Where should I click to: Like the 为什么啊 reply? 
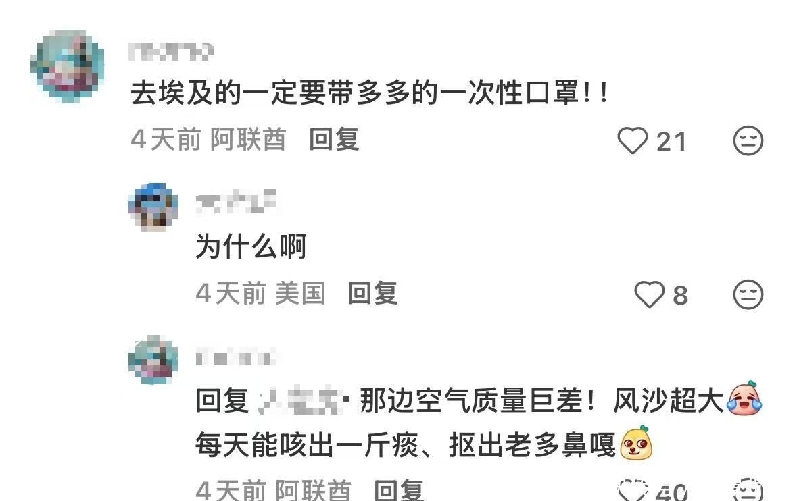click(x=649, y=294)
